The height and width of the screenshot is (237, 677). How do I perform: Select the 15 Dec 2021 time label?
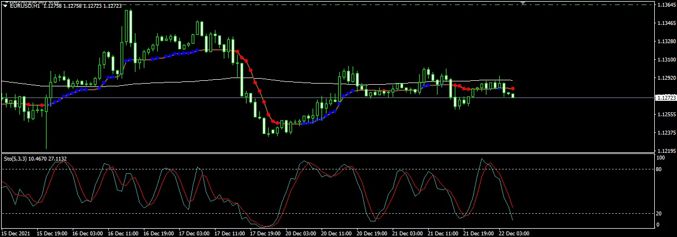(x=17, y=234)
